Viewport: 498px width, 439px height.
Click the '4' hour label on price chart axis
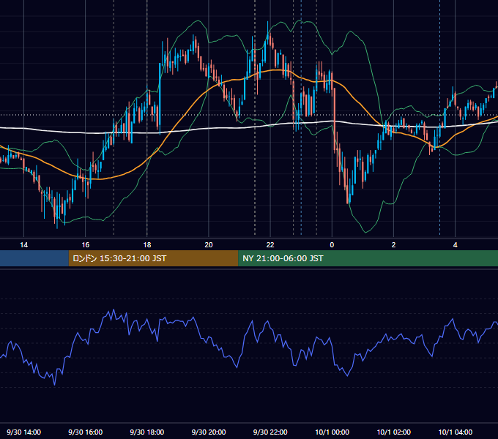pos(455,245)
